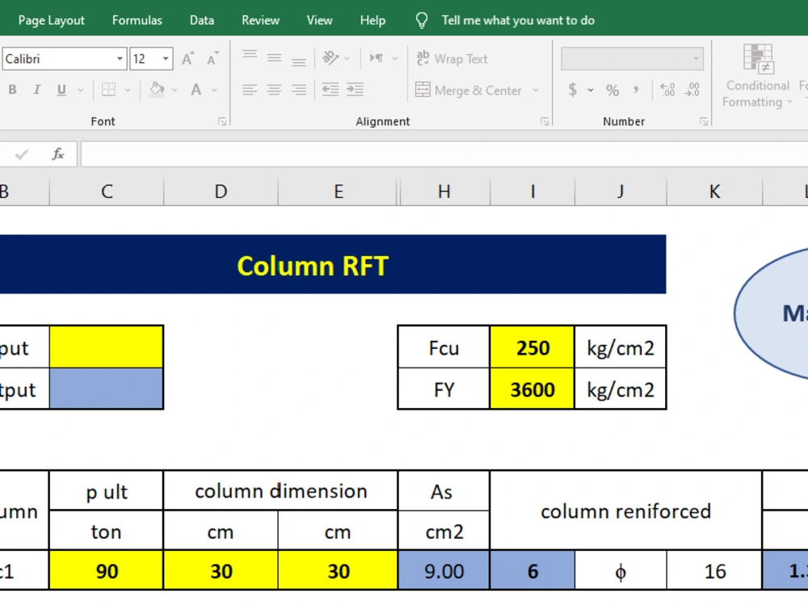
Task: Apply comma style
Action: coord(637,90)
